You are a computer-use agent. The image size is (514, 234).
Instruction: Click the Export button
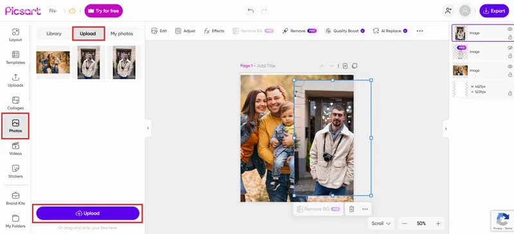(x=494, y=11)
